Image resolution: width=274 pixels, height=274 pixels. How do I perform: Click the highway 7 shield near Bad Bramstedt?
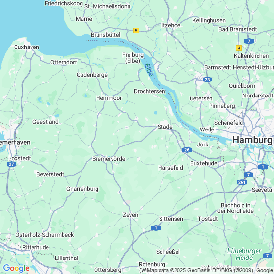coord(249,41)
